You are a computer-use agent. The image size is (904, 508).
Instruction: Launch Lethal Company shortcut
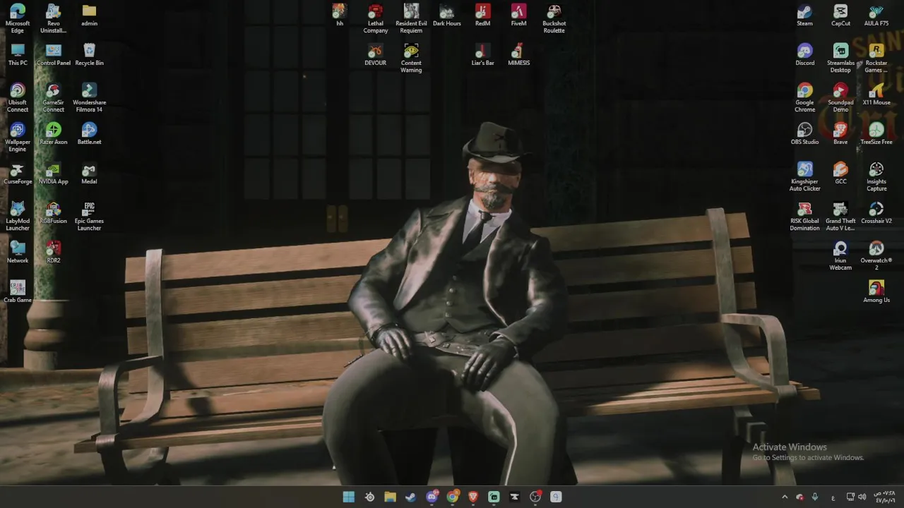pos(376,18)
